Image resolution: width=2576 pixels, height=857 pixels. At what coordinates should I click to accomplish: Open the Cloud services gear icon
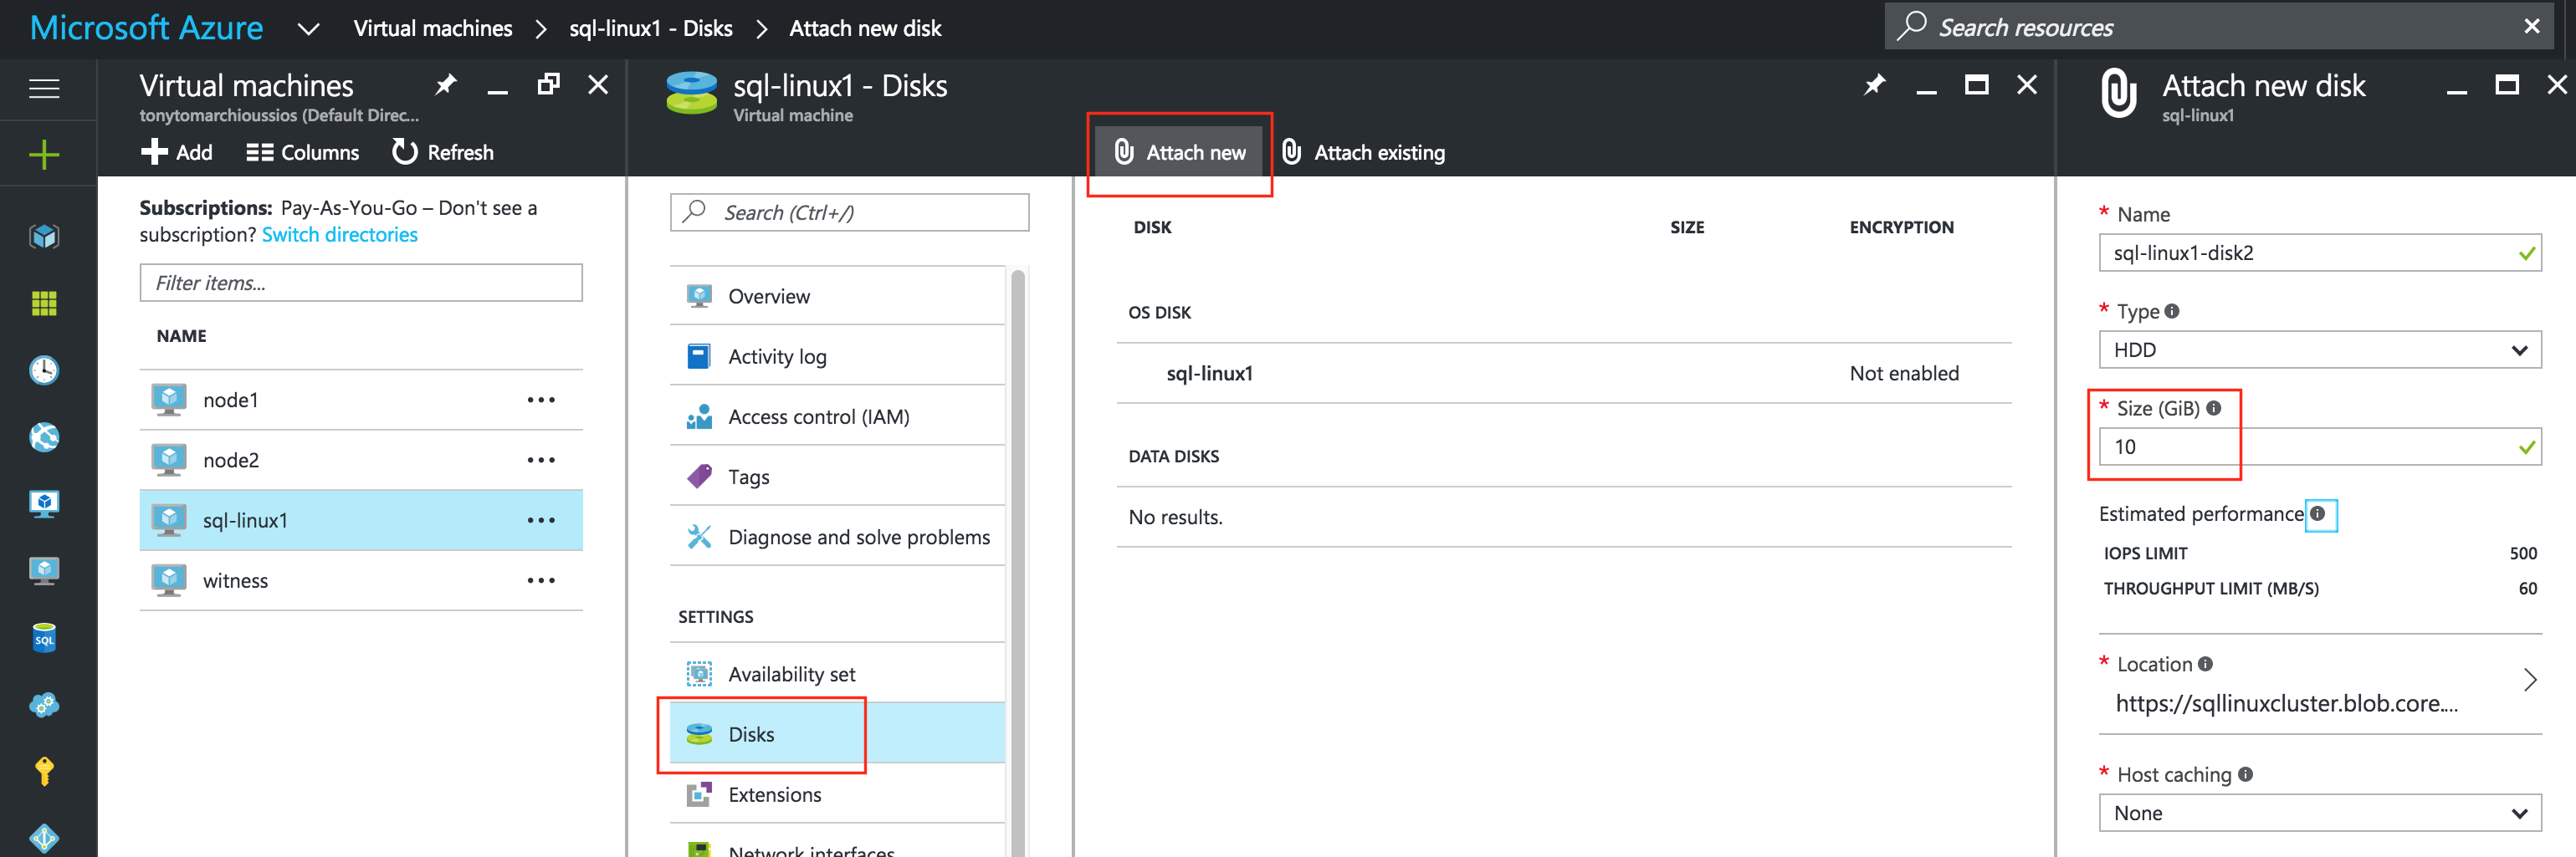click(x=44, y=705)
